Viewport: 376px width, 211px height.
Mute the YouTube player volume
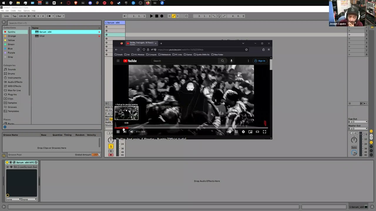pyautogui.click(x=132, y=132)
